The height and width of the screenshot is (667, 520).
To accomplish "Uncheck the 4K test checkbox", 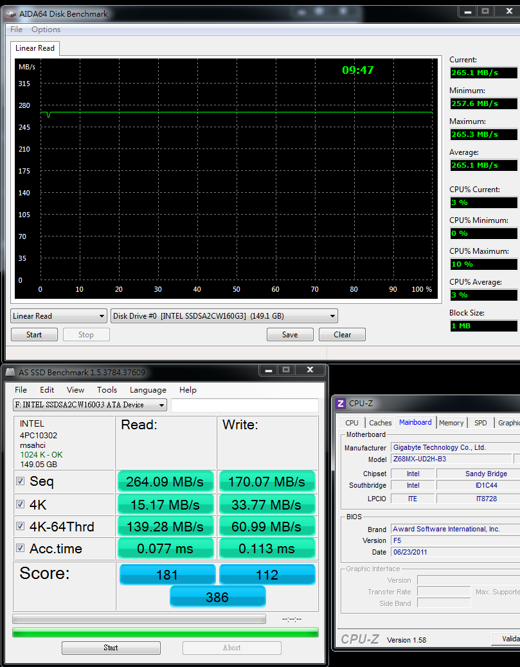I will tap(20, 504).
